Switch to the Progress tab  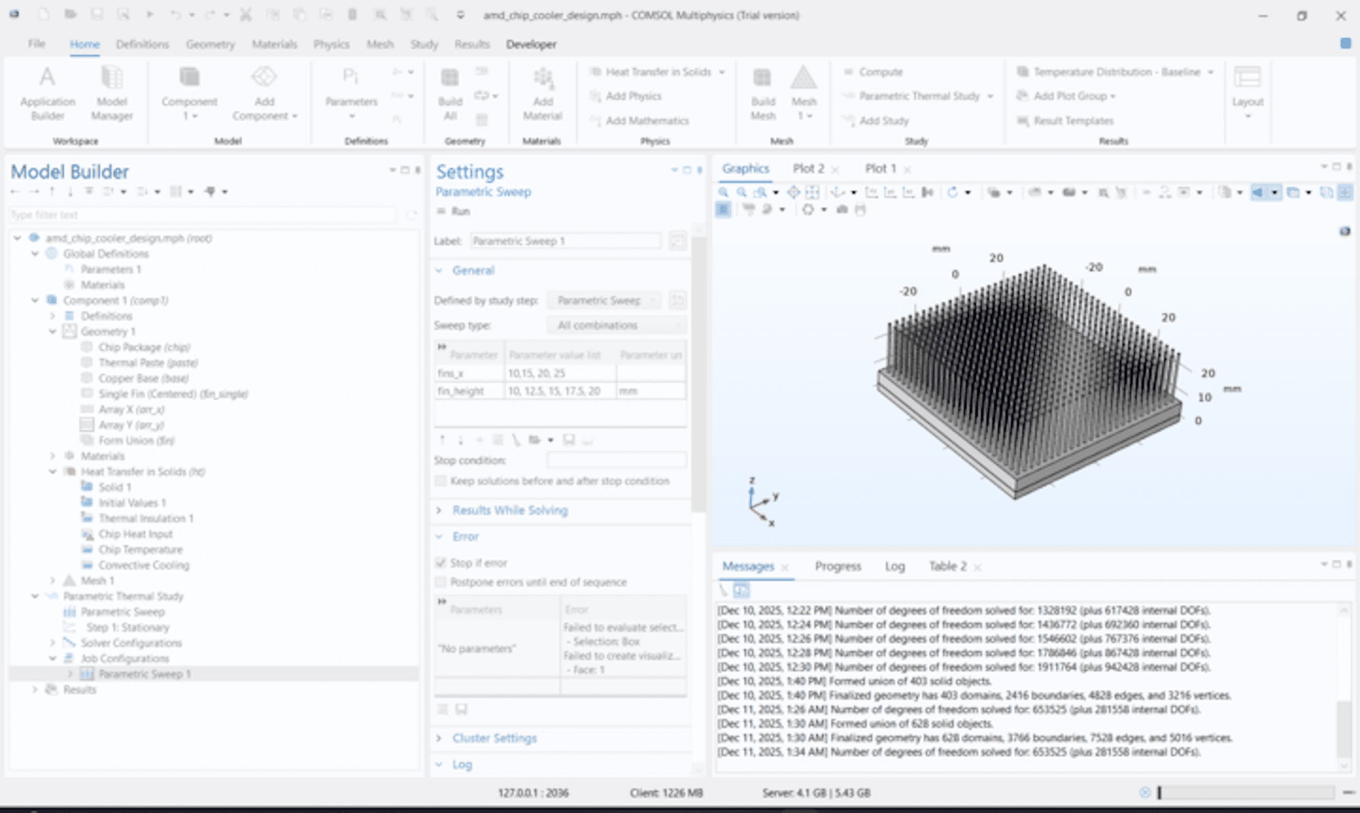[838, 566]
